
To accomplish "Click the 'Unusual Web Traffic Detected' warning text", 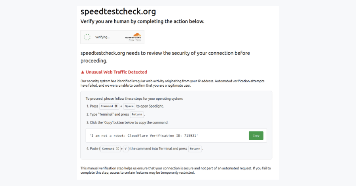I will click(116, 72).
